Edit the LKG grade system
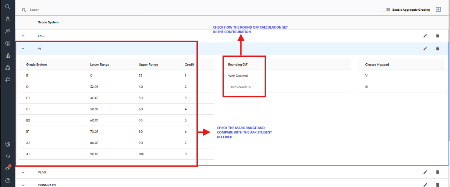This screenshot has width=450, height=187. pyautogui.click(x=425, y=36)
